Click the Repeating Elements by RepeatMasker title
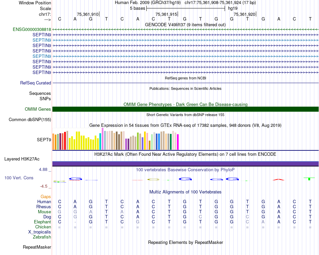This screenshot has height=255, width=319. (186, 242)
